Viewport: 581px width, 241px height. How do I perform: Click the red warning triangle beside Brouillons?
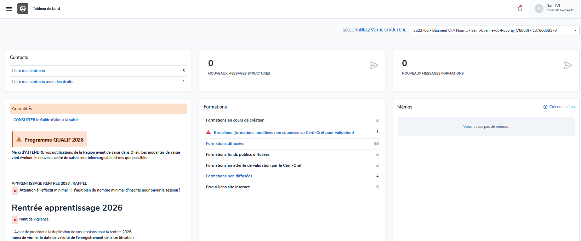[x=209, y=132]
